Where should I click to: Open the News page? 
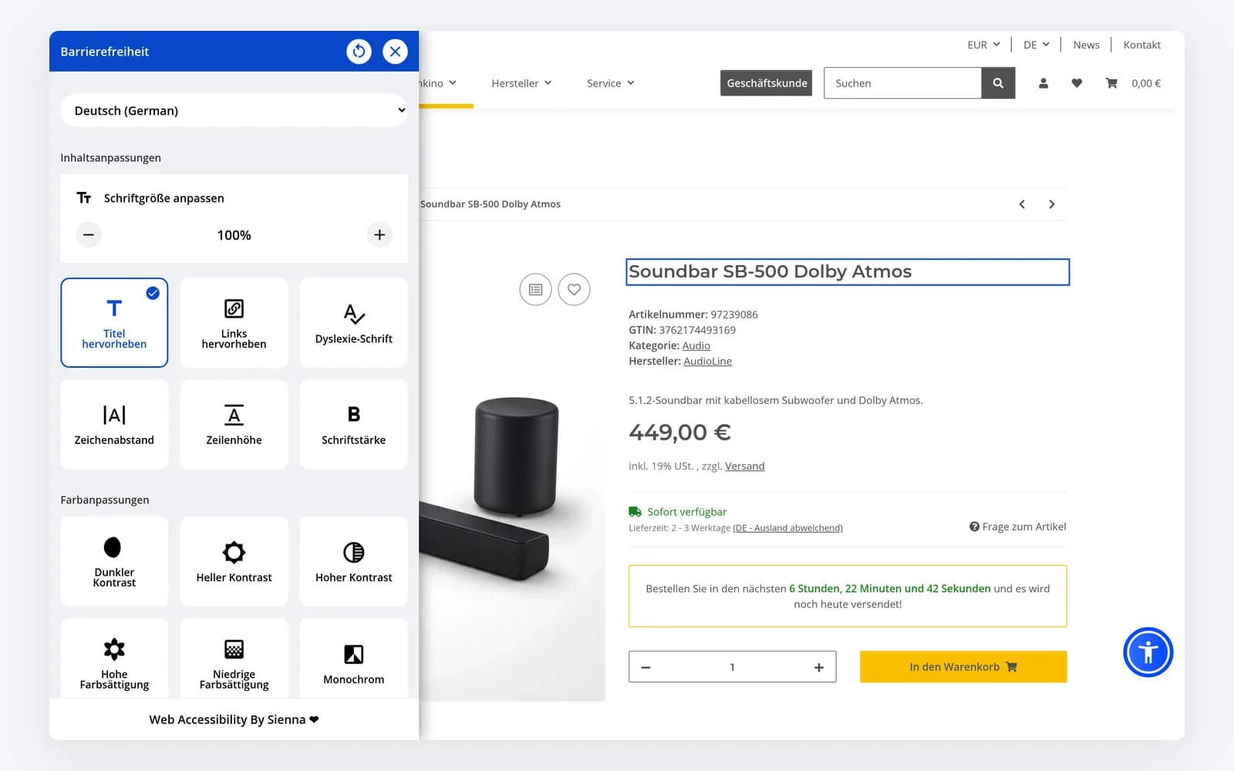point(1086,45)
